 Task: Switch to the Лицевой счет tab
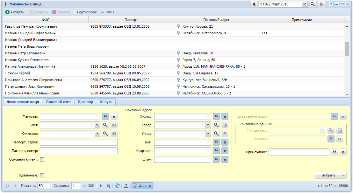click(58, 102)
